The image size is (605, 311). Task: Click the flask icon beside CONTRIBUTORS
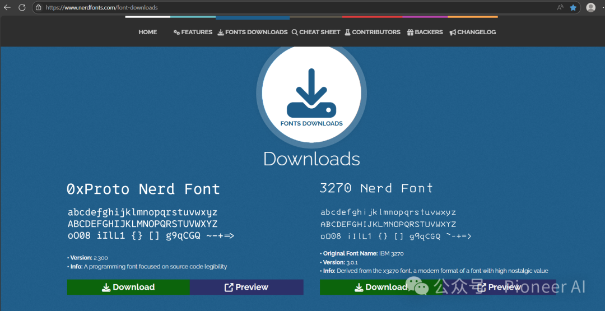tap(348, 33)
